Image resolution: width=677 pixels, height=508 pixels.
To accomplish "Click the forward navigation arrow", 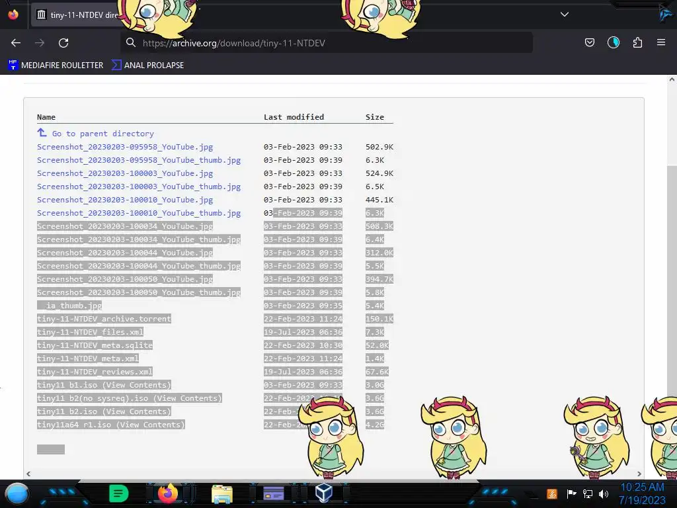I will (x=39, y=43).
